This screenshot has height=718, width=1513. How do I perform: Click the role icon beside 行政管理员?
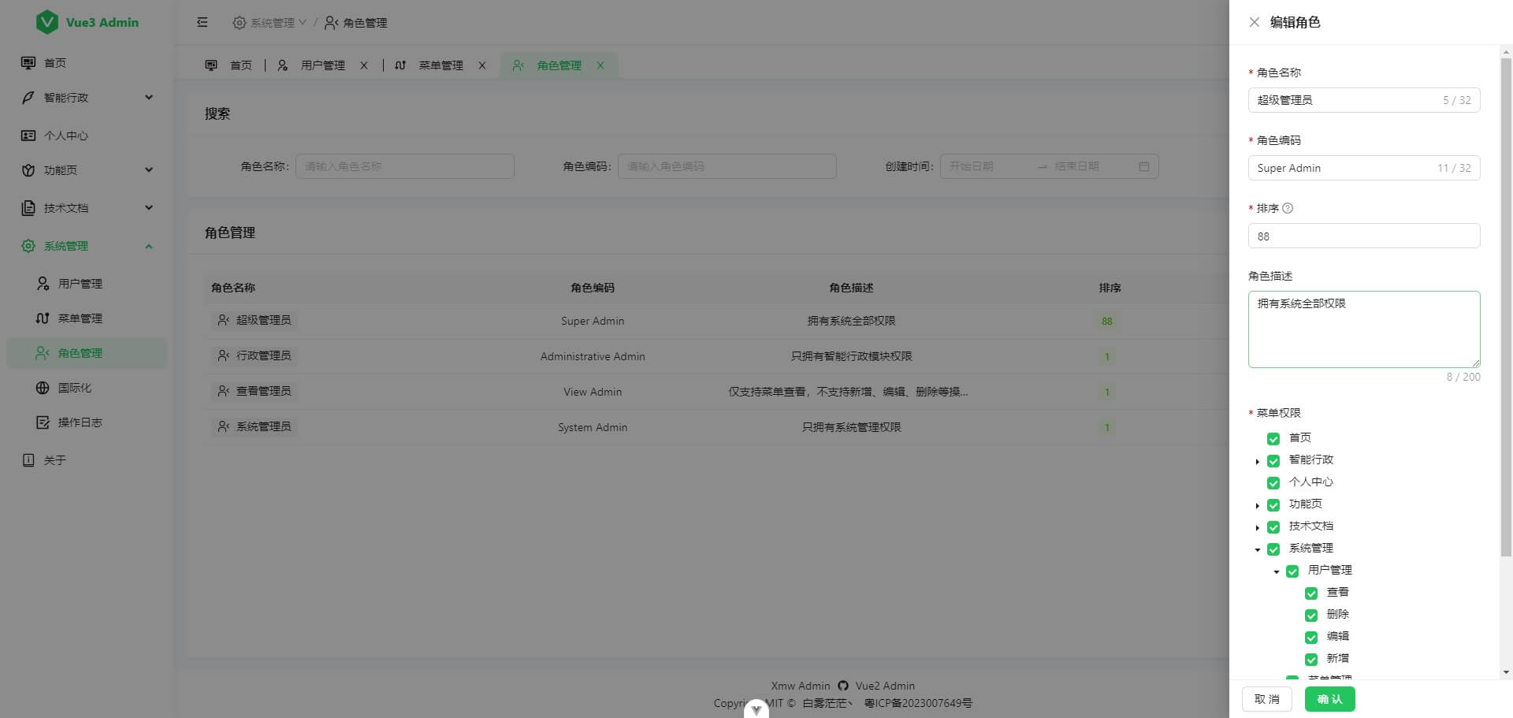coord(224,355)
